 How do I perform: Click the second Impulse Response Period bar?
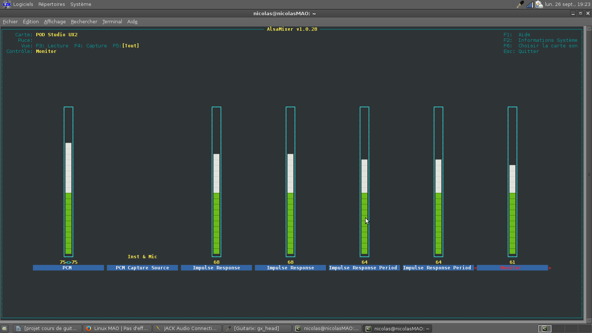[x=438, y=182]
